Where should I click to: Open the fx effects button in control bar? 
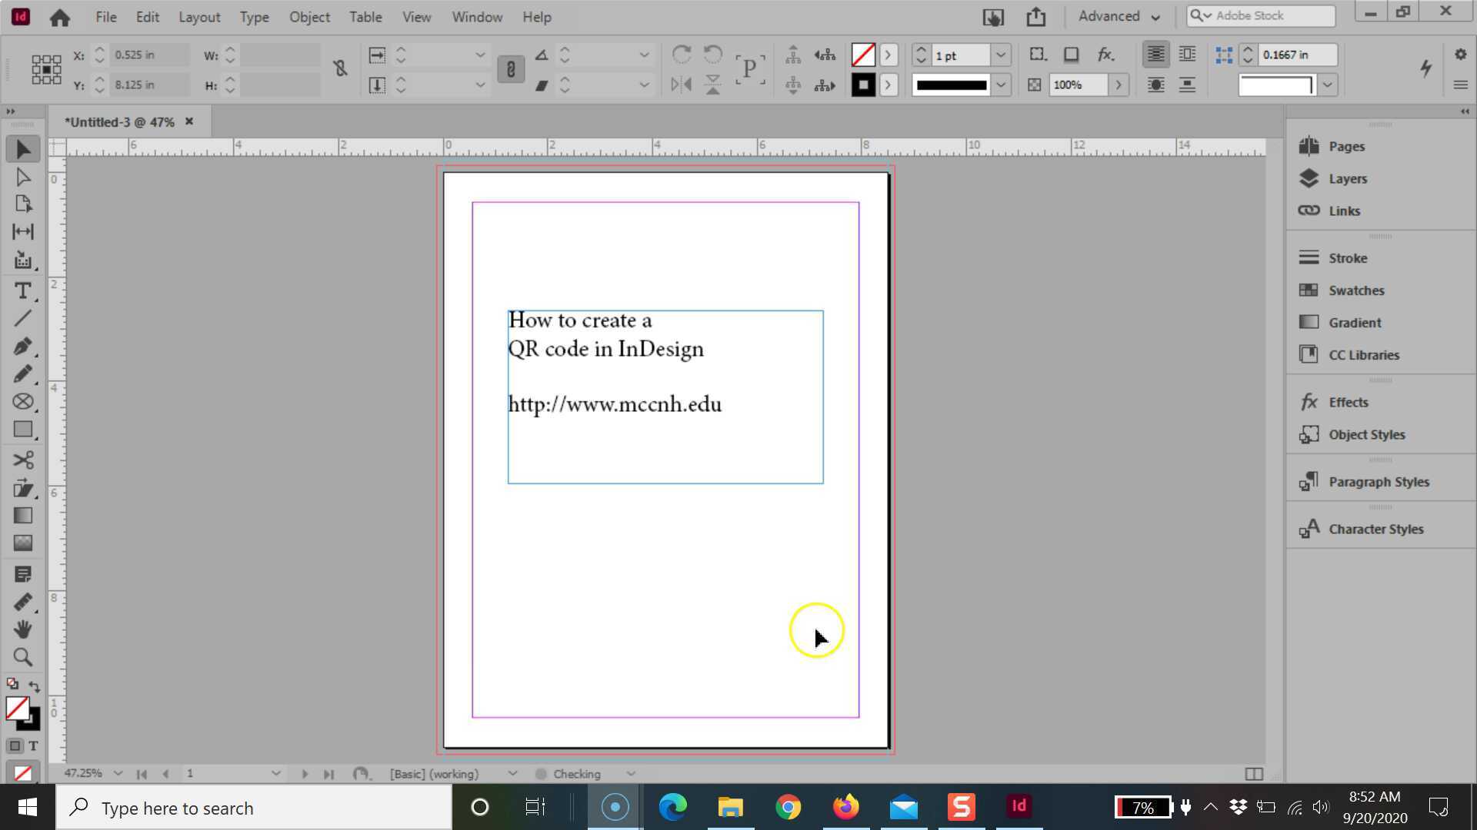point(1105,55)
